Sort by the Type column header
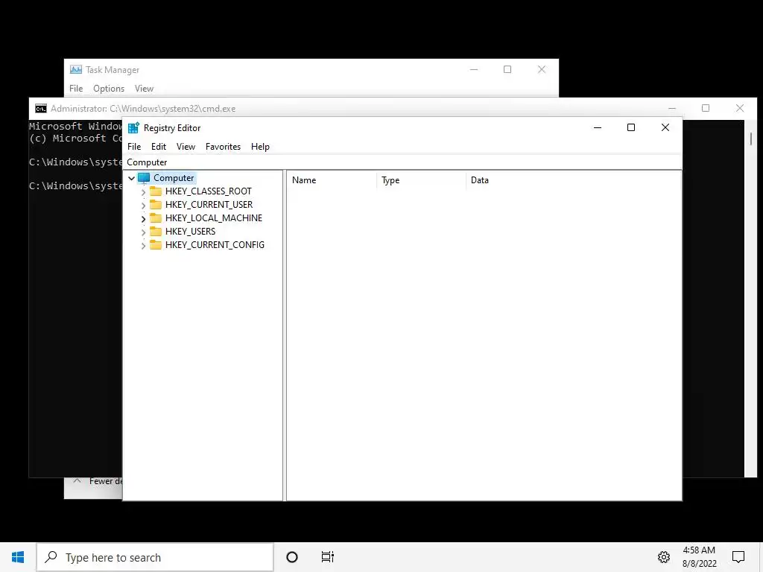Screen dimensions: 763x572 pyautogui.click(x=421, y=180)
